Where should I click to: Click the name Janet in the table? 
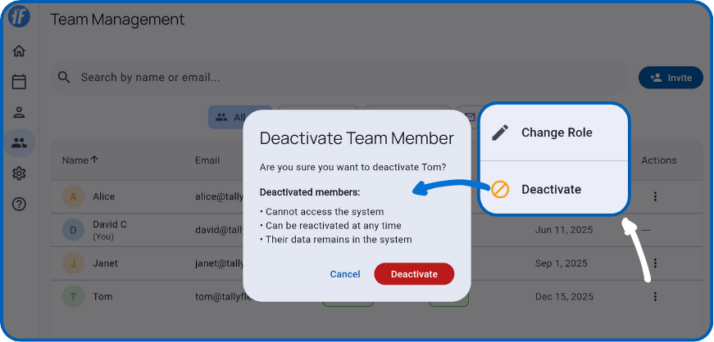(x=105, y=263)
